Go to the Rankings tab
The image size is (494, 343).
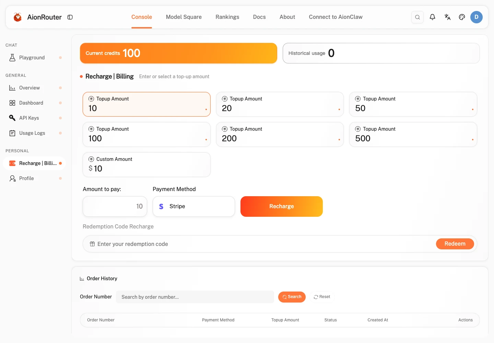pyautogui.click(x=227, y=17)
